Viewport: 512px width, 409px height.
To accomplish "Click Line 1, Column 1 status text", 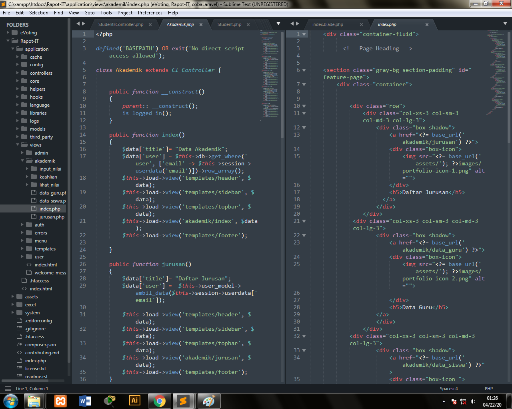I will [x=32, y=389].
